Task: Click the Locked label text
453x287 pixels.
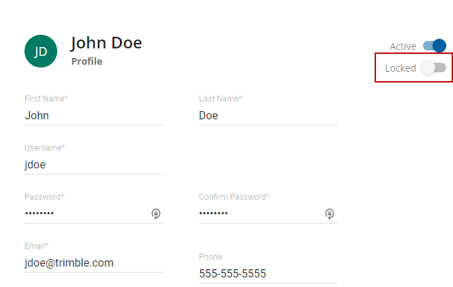Action: click(x=400, y=68)
